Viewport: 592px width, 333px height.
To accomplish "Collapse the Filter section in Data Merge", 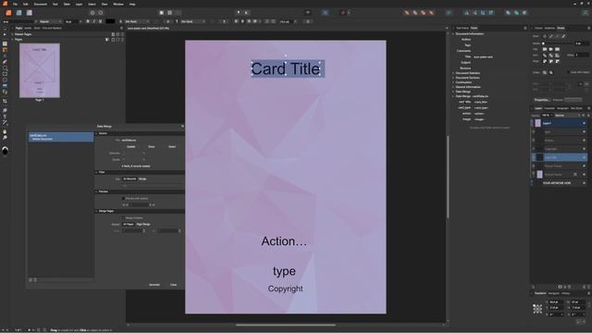I will coord(96,172).
